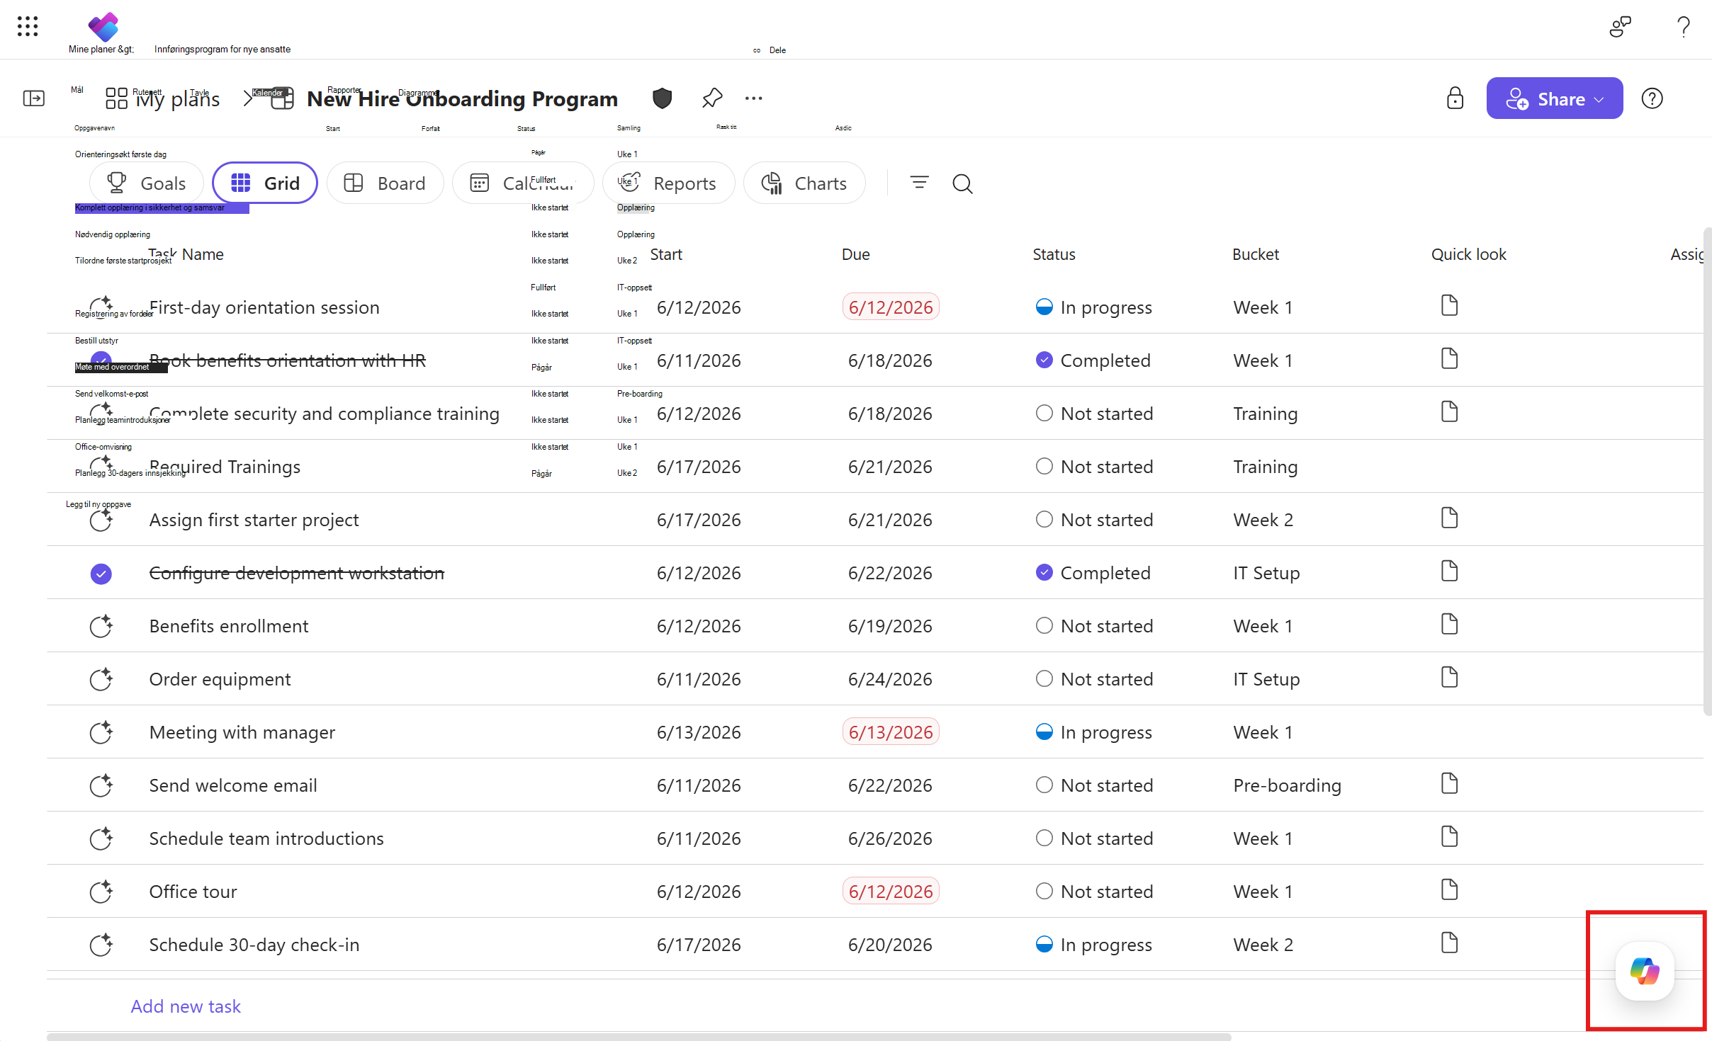Open quick look for Send welcome email
The height and width of the screenshot is (1041, 1712).
click(1449, 784)
